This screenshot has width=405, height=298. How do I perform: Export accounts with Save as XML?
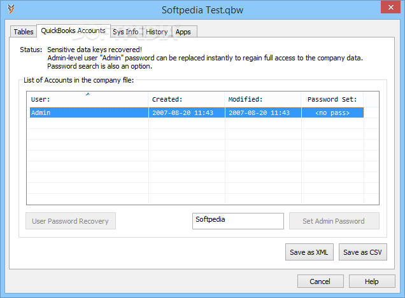[x=309, y=252]
